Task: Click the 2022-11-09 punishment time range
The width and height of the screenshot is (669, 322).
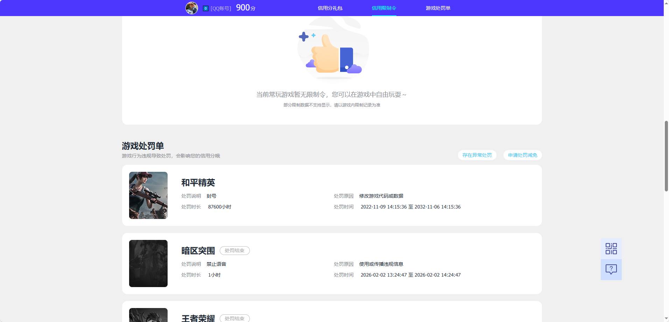Action: click(x=410, y=207)
